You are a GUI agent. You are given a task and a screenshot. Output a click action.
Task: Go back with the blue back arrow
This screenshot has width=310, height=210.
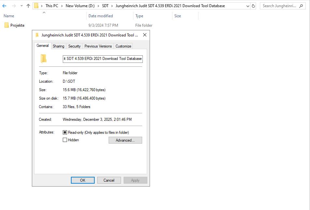point(4,6)
